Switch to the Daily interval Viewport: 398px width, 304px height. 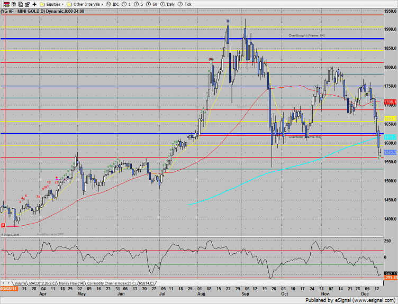[x=168, y=4]
